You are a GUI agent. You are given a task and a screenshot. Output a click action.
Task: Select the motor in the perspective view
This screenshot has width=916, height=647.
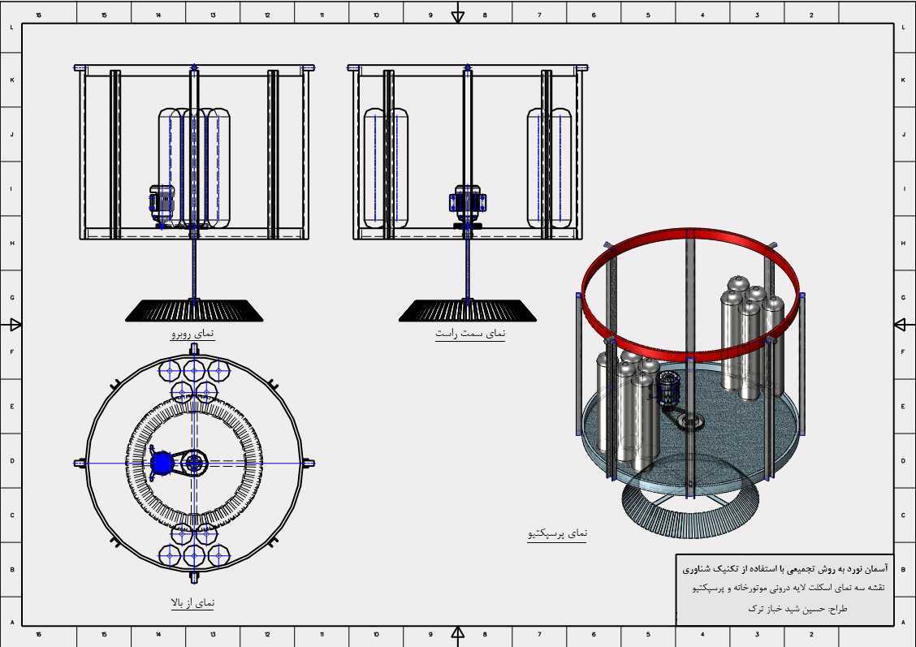(669, 388)
